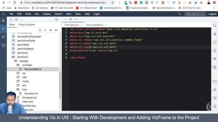Screen dimensions: 218x122
Task: Open the File menu
Action: click(x=11, y=14)
